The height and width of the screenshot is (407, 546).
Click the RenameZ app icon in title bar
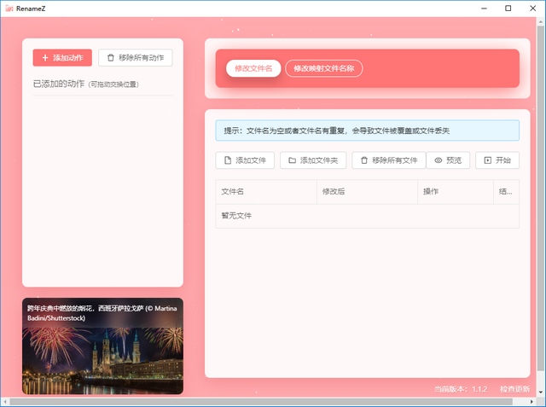9,9
